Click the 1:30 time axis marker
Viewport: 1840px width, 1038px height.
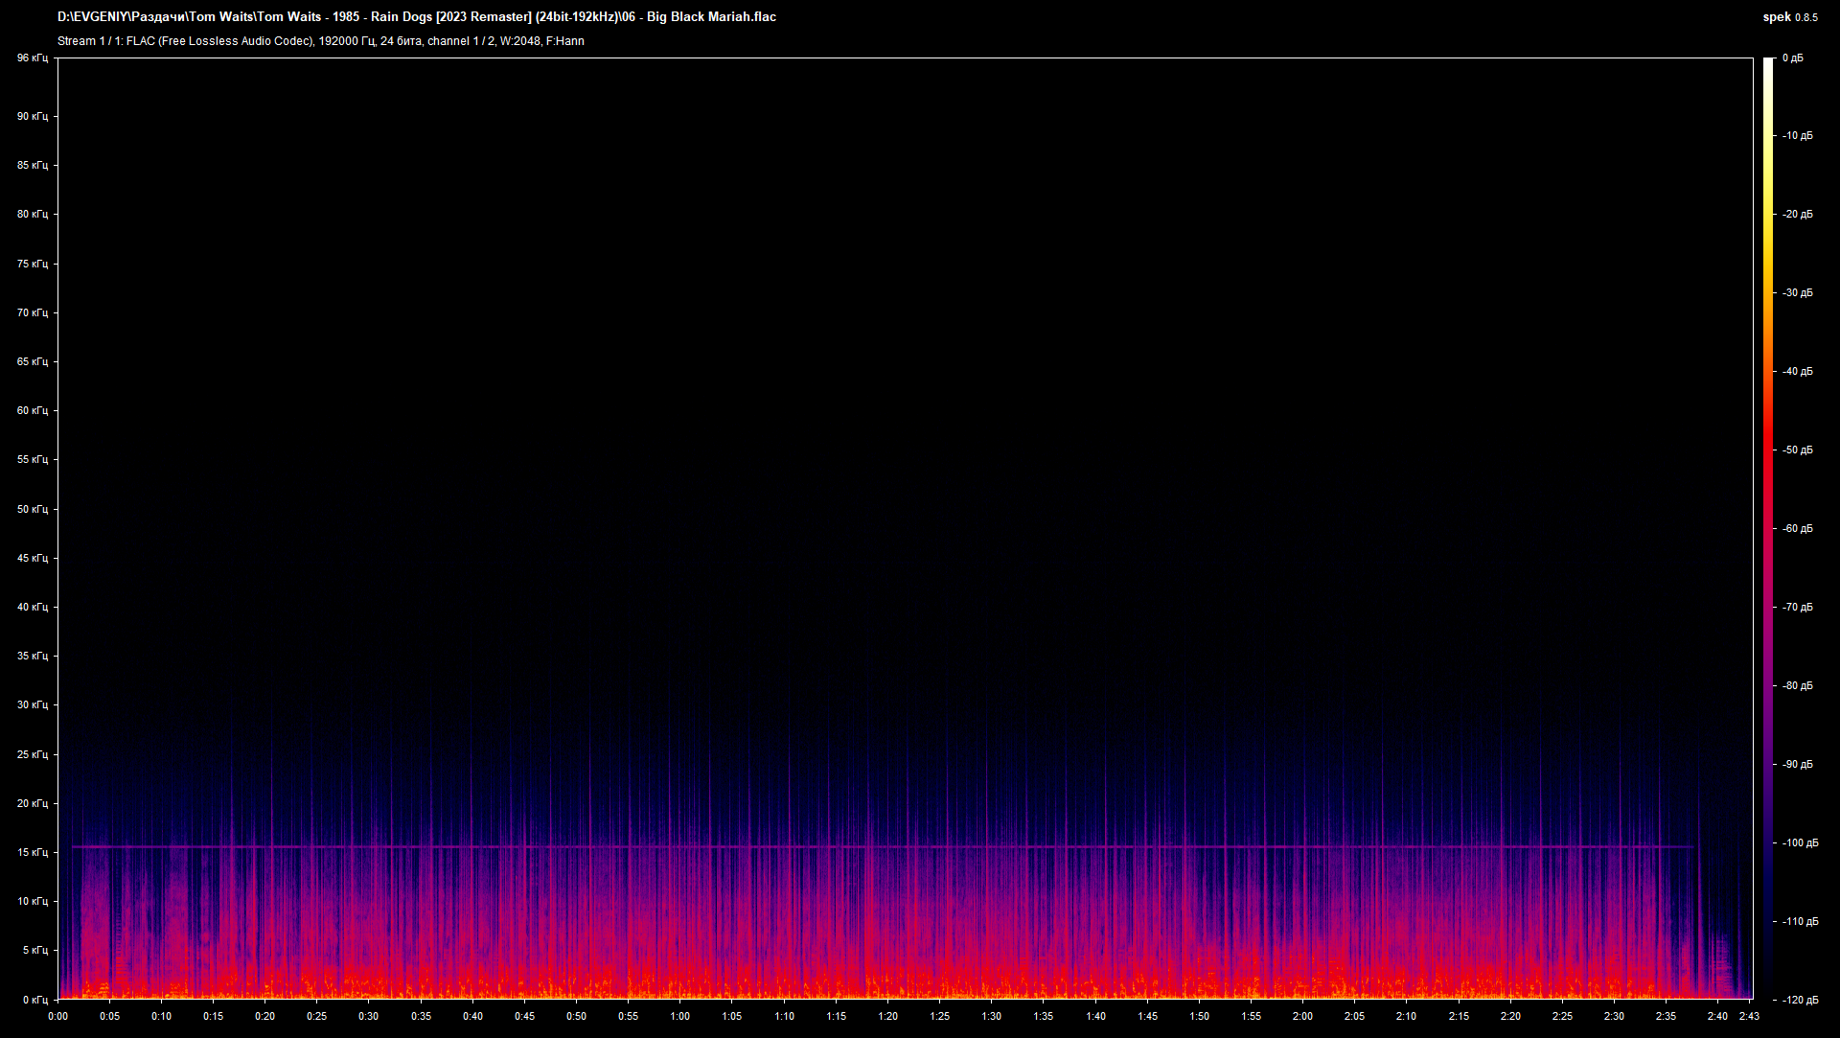click(x=991, y=1016)
